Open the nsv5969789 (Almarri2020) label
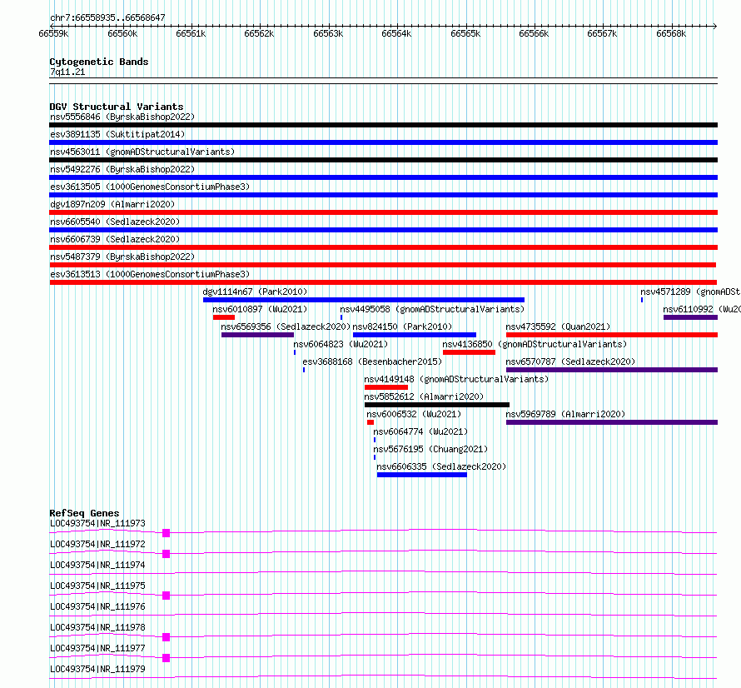Image resolution: width=741 pixels, height=688 pixels. coord(565,414)
